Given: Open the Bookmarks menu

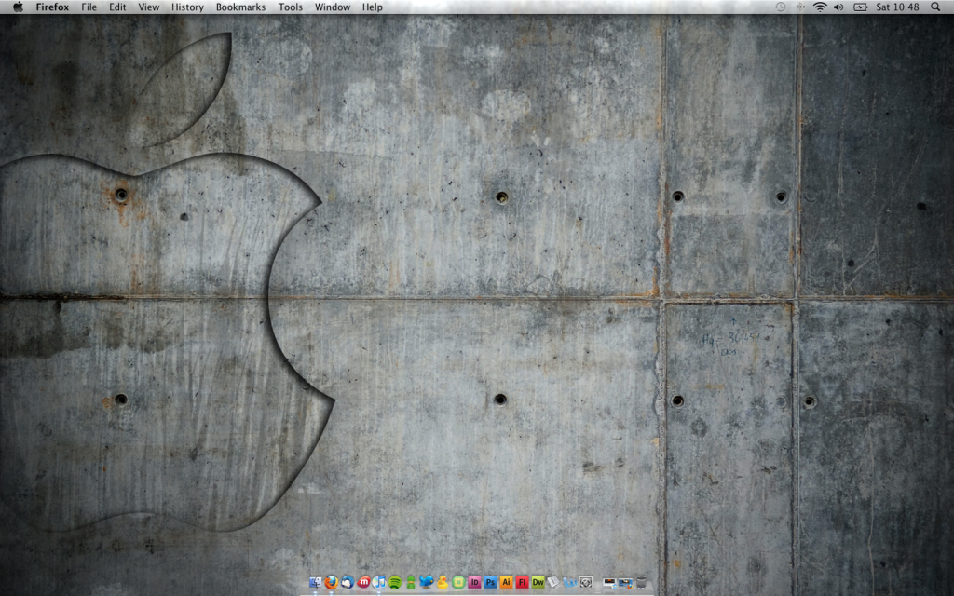Looking at the screenshot, I should point(240,7).
